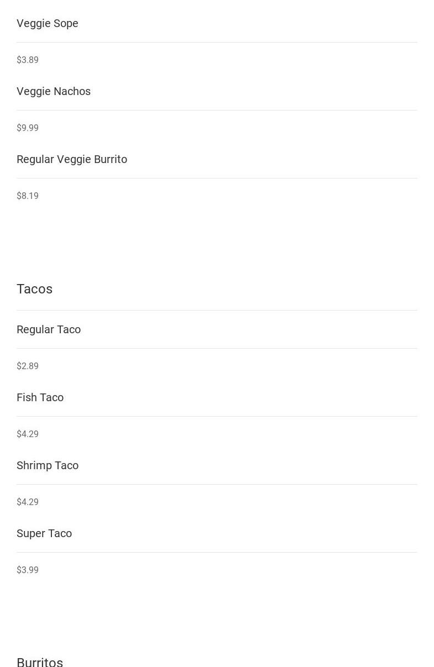This screenshot has width=434, height=667.
Task: Open the Fish Taco item
Action: click(40, 397)
